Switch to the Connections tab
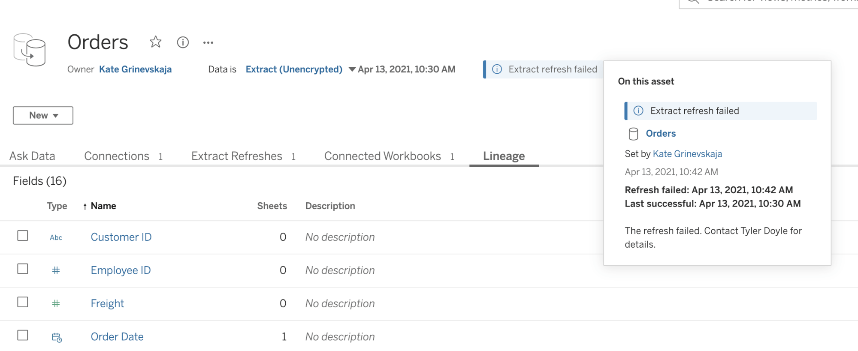This screenshot has height=351, width=858. click(117, 156)
